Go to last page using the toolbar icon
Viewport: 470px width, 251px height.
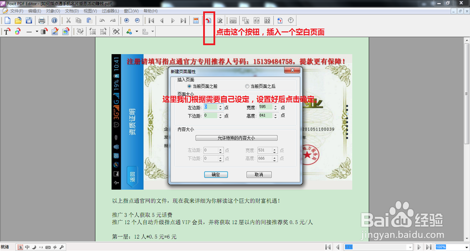coord(183,20)
